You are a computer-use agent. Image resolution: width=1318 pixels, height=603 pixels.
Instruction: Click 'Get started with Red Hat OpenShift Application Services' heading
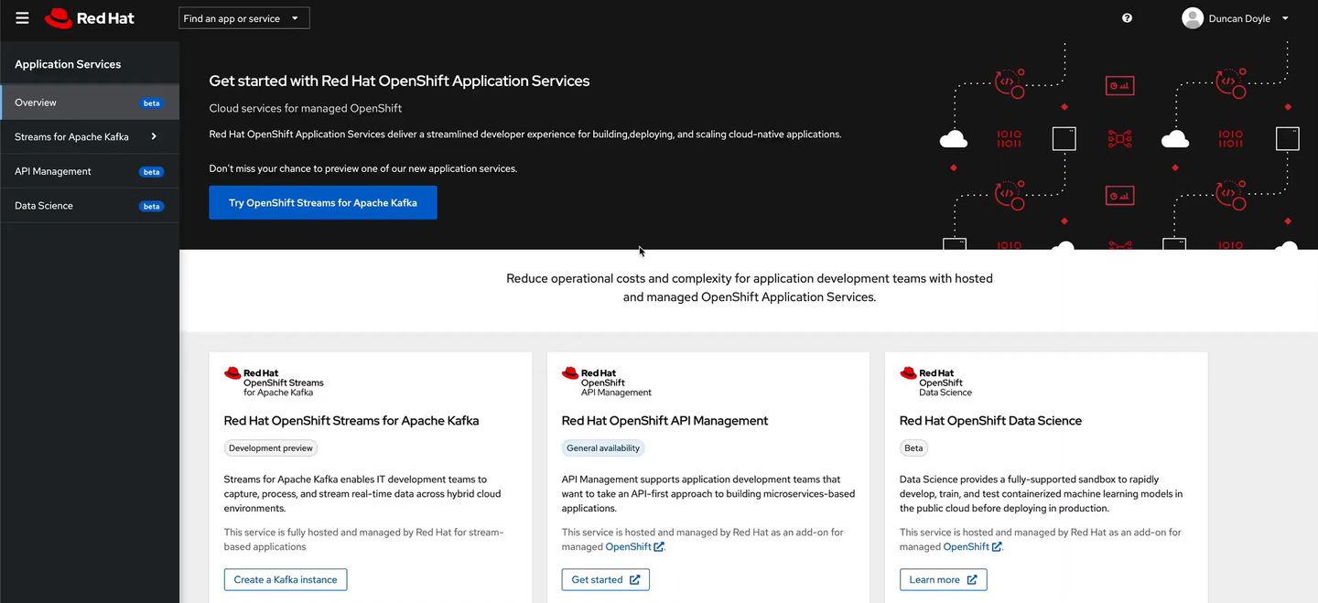pyautogui.click(x=399, y=81)
